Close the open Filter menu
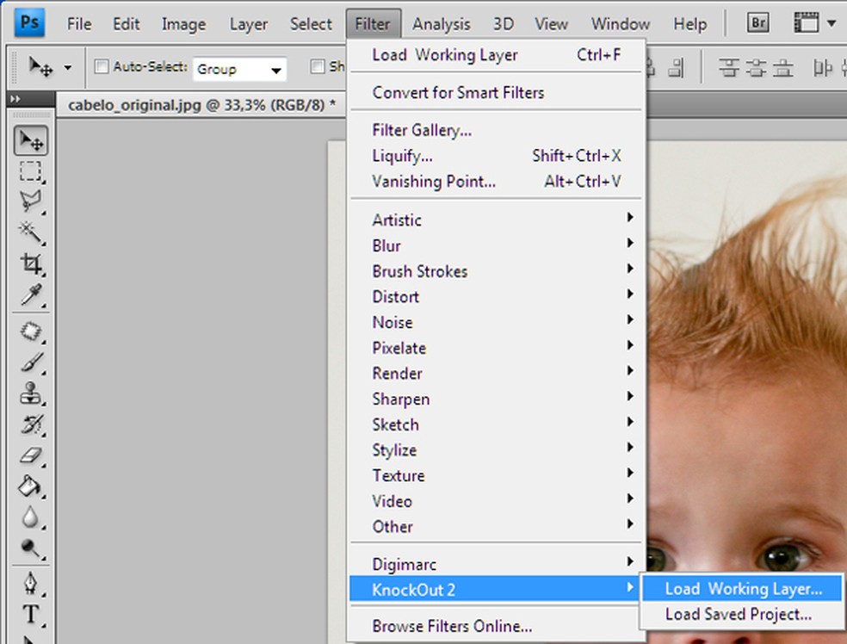Viewport: 847px width, 644px height. (x=373, y=24)
